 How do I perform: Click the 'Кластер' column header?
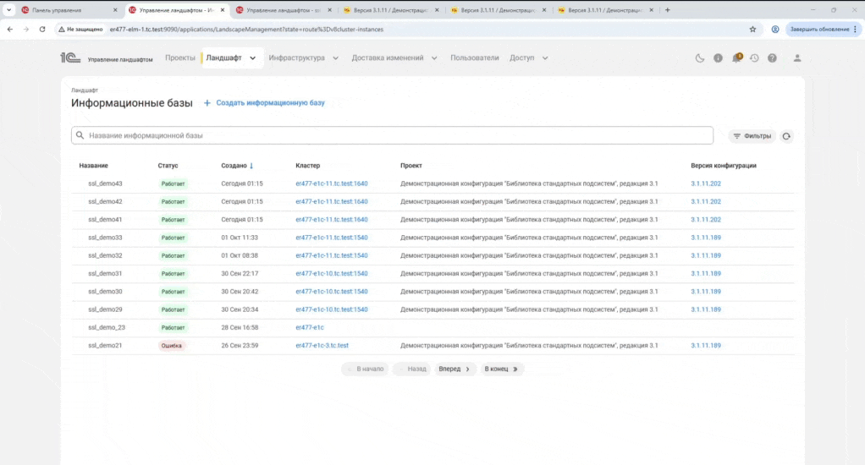308,165
